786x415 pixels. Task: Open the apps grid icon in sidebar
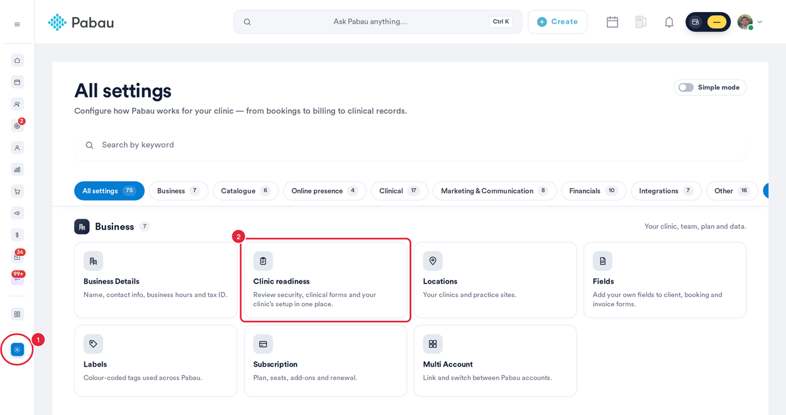coord(17,314)
